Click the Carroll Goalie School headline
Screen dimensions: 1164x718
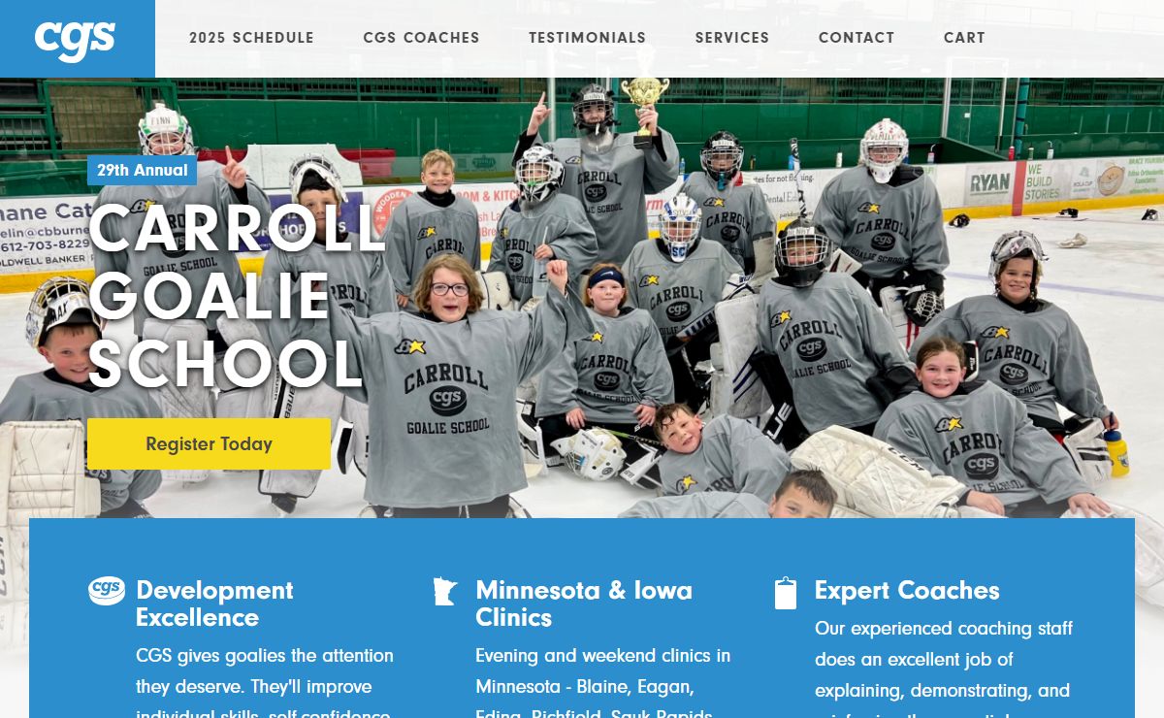[238, 296]
